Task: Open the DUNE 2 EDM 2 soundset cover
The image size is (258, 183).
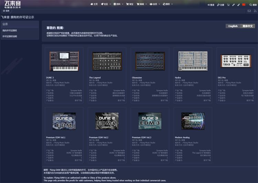Action: click(x=107, y=121)
